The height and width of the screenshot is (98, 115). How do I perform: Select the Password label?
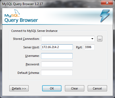click(x=33, y=64)
